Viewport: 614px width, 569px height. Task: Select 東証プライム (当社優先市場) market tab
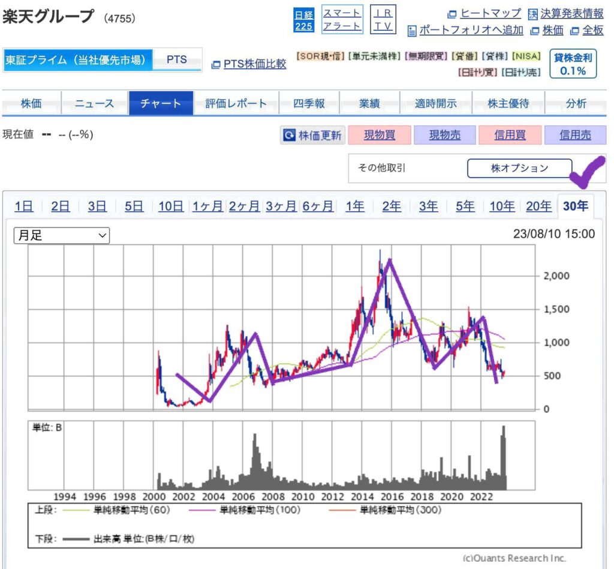[x=77, y=60]
